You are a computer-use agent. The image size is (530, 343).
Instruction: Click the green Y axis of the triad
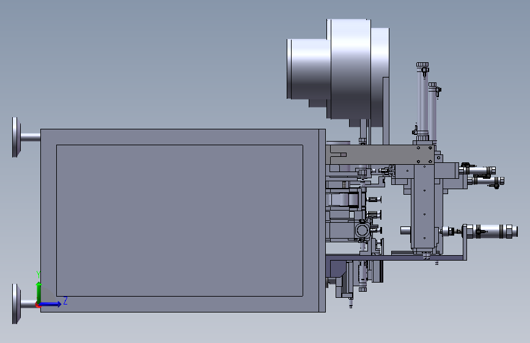click(39, 292)
